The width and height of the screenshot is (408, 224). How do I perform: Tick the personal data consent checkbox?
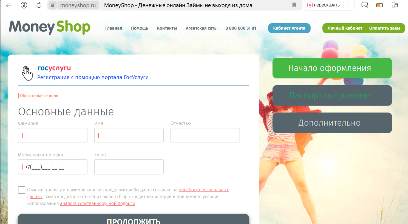click(22, 190)
